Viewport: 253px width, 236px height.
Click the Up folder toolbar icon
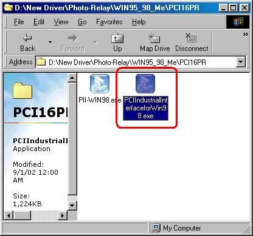point(117,38)
